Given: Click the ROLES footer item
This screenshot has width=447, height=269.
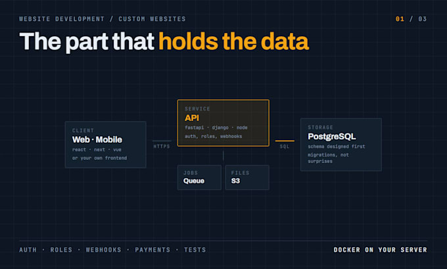Looking at the screenshot, I should (x=61, y=250).
